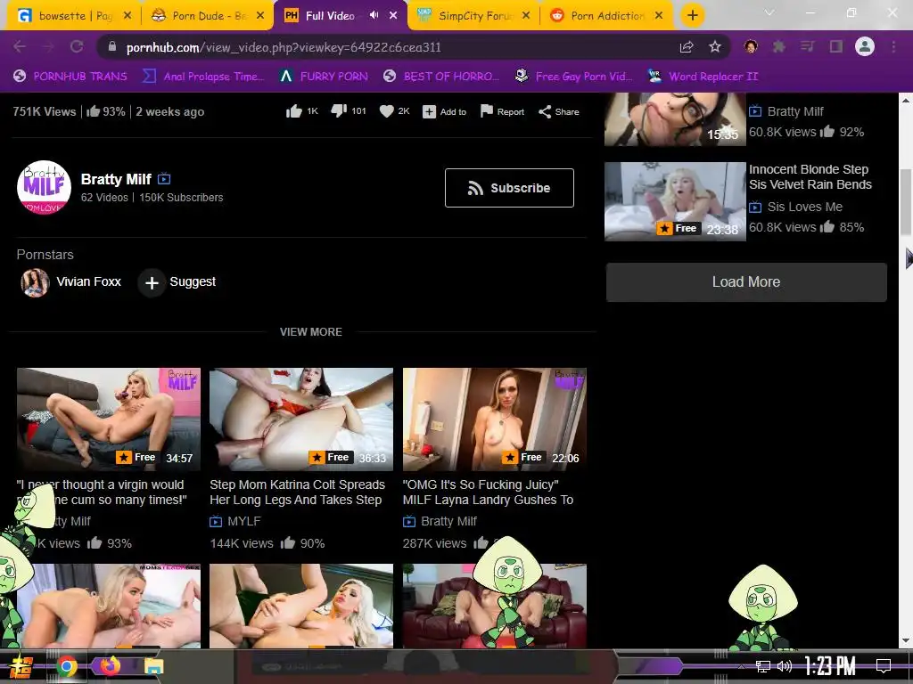
Task: Open the tab search chevron
Action: coord(769,12)
